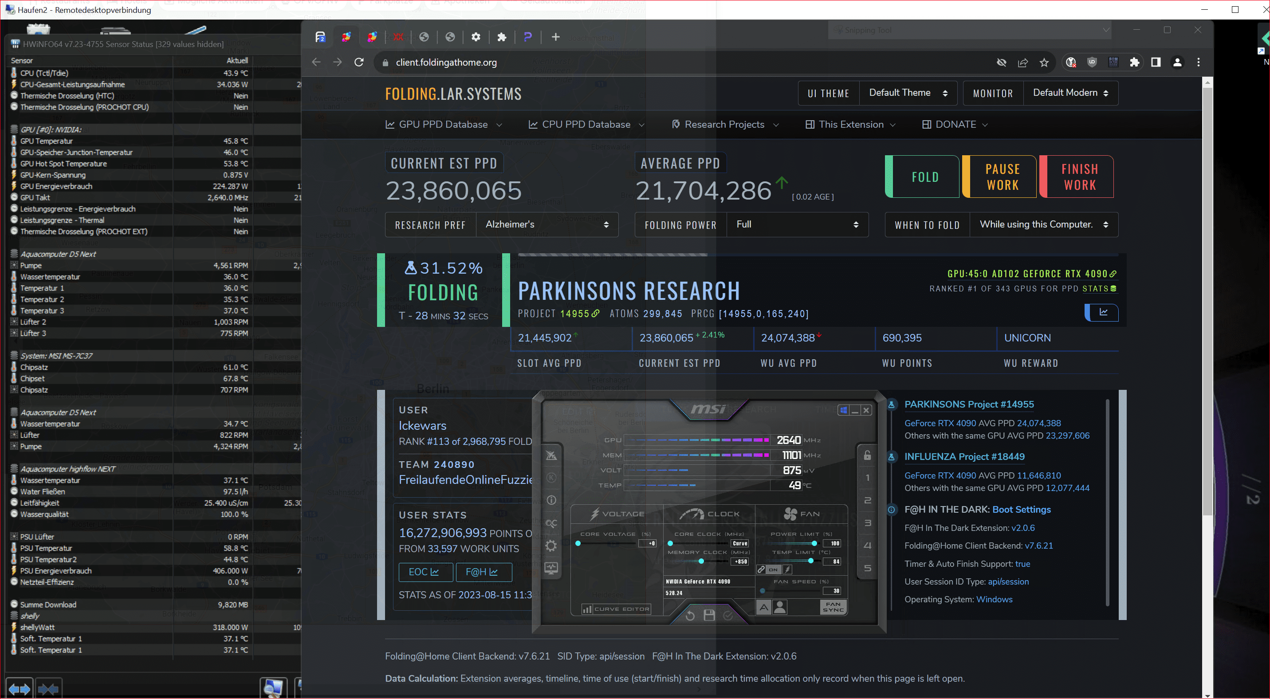Click Afterburner save profile floppy icon
Viewport: 1270px width, 699px height.
pos(709,615)
